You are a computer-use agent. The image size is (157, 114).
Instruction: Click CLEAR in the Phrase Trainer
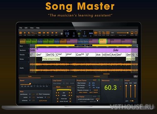tap(96, 90)
